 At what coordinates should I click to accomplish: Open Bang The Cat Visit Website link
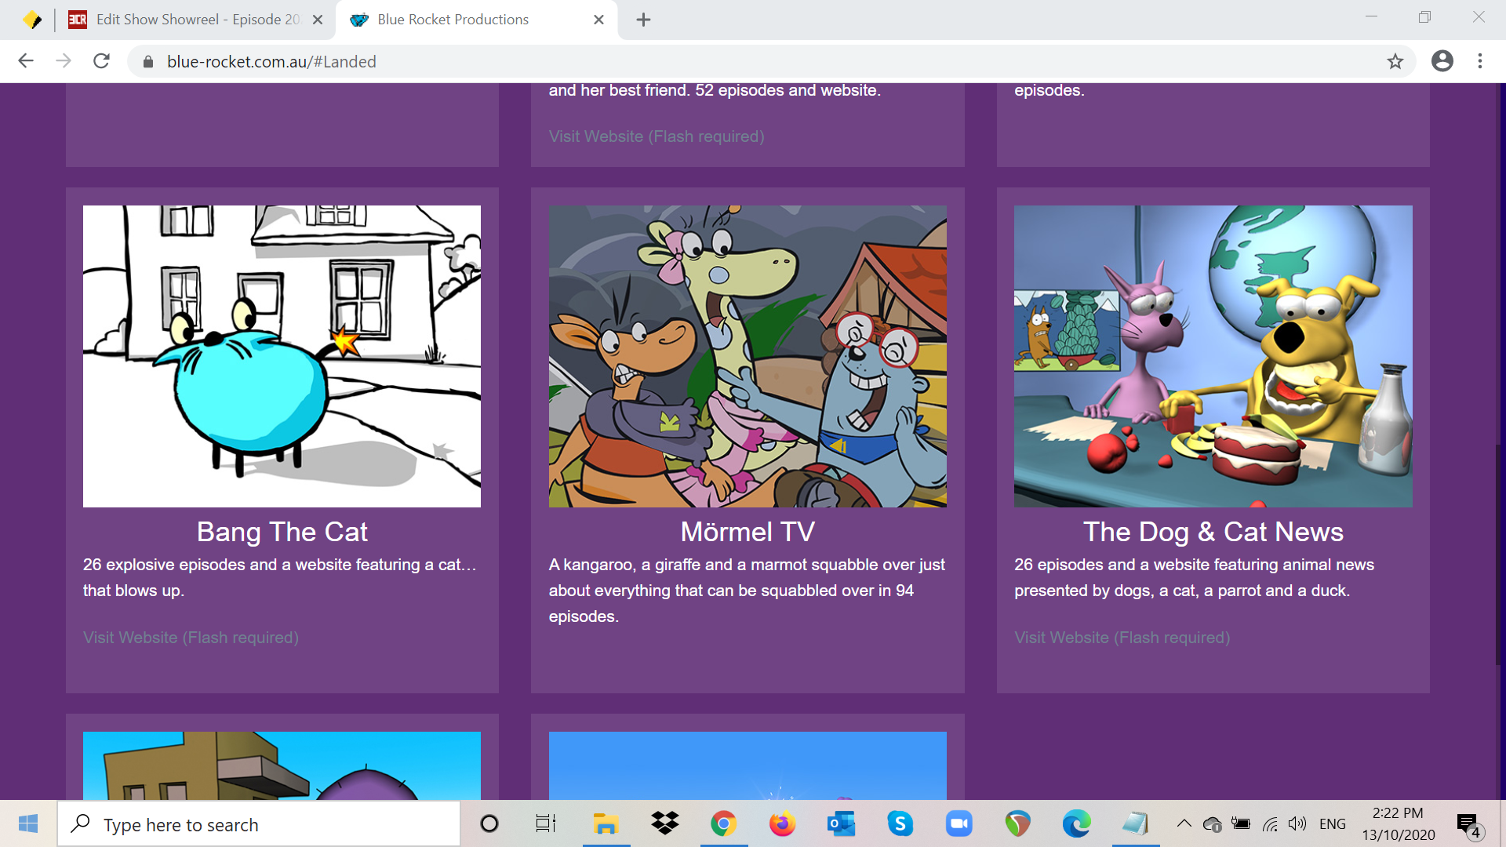(191, 638)
